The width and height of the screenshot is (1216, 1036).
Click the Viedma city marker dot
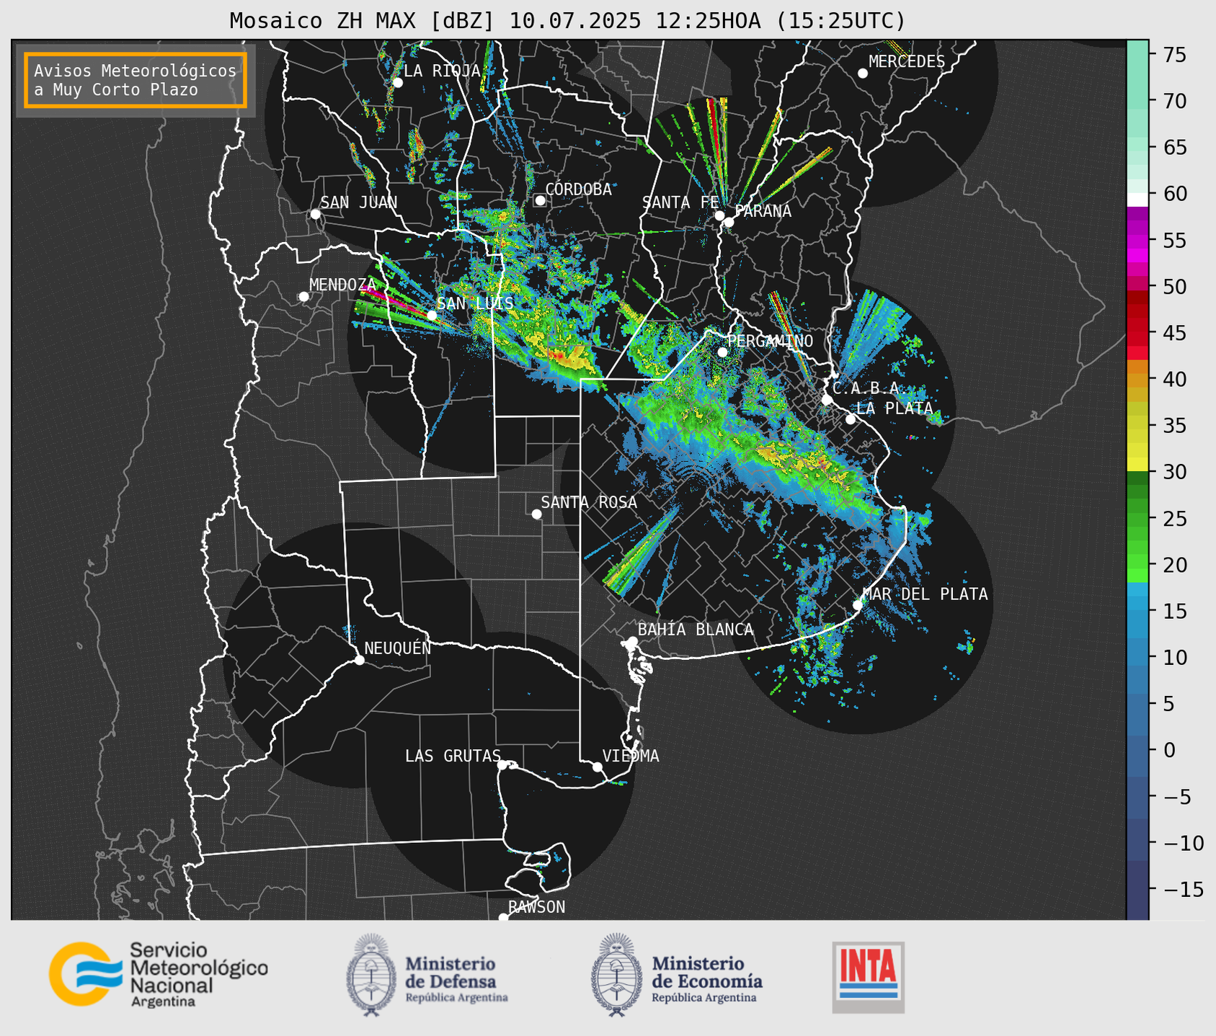tap(598, 767)
